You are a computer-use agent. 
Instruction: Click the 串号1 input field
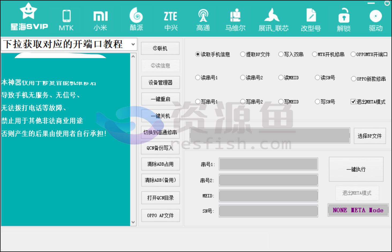pos(269,164)
